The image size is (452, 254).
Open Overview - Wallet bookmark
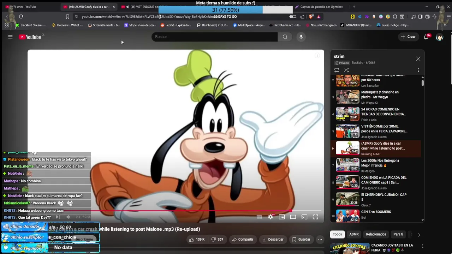coord(67,25)
